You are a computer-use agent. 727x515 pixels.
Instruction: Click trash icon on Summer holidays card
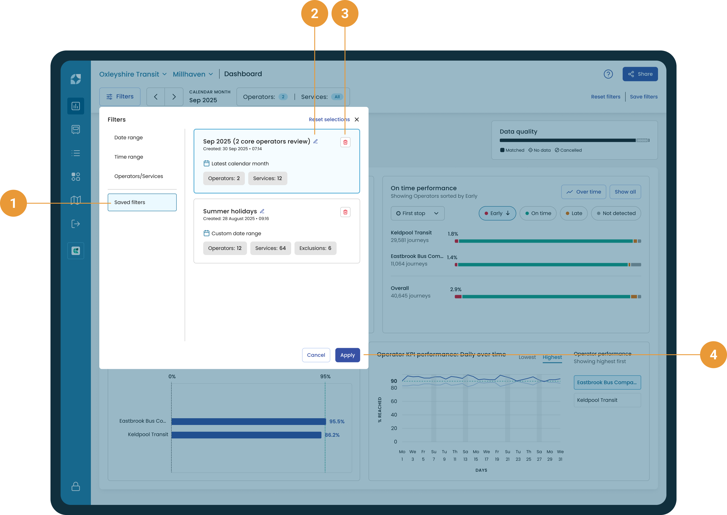click(x=345, y=212)
